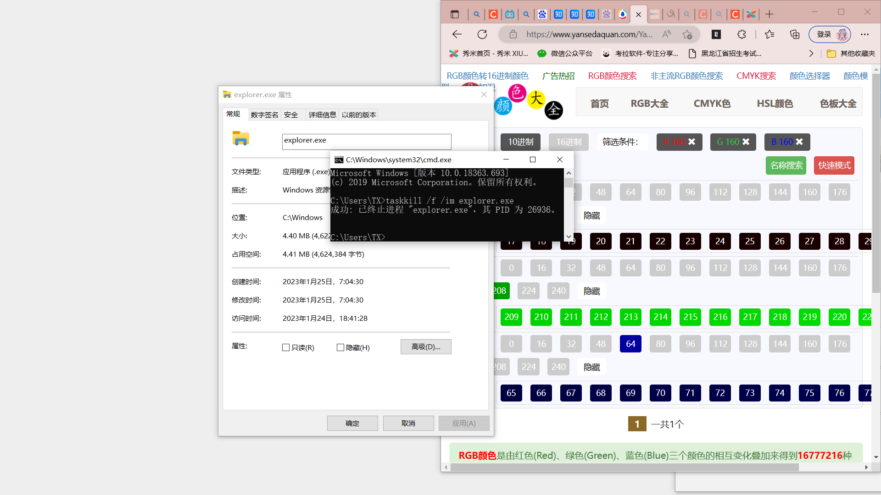This screenshot has width=881, height=495.
Task: Select the green 215 color swatch
Action: 690,317
